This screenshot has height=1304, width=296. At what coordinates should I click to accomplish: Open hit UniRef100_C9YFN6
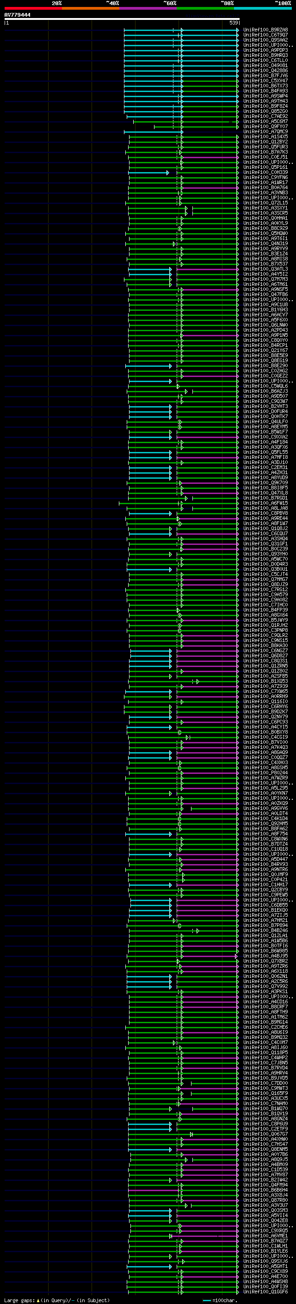tap(265, 178)
